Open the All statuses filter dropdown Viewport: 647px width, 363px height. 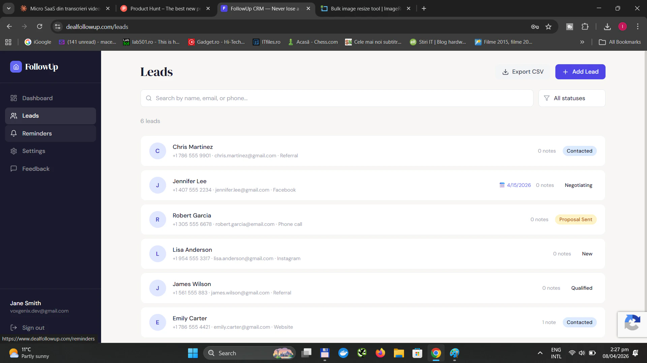(x=572, y=98)
